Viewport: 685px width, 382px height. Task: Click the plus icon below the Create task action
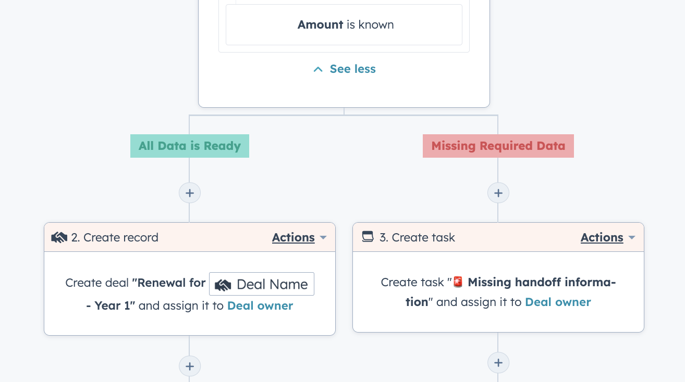[x=498, y=362]
